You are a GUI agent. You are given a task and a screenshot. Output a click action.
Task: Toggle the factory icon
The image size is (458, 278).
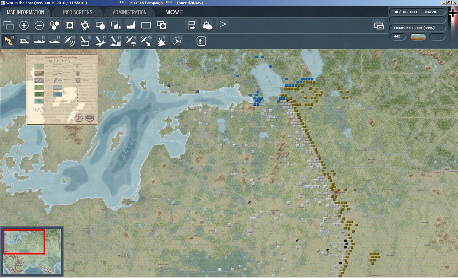131,25
